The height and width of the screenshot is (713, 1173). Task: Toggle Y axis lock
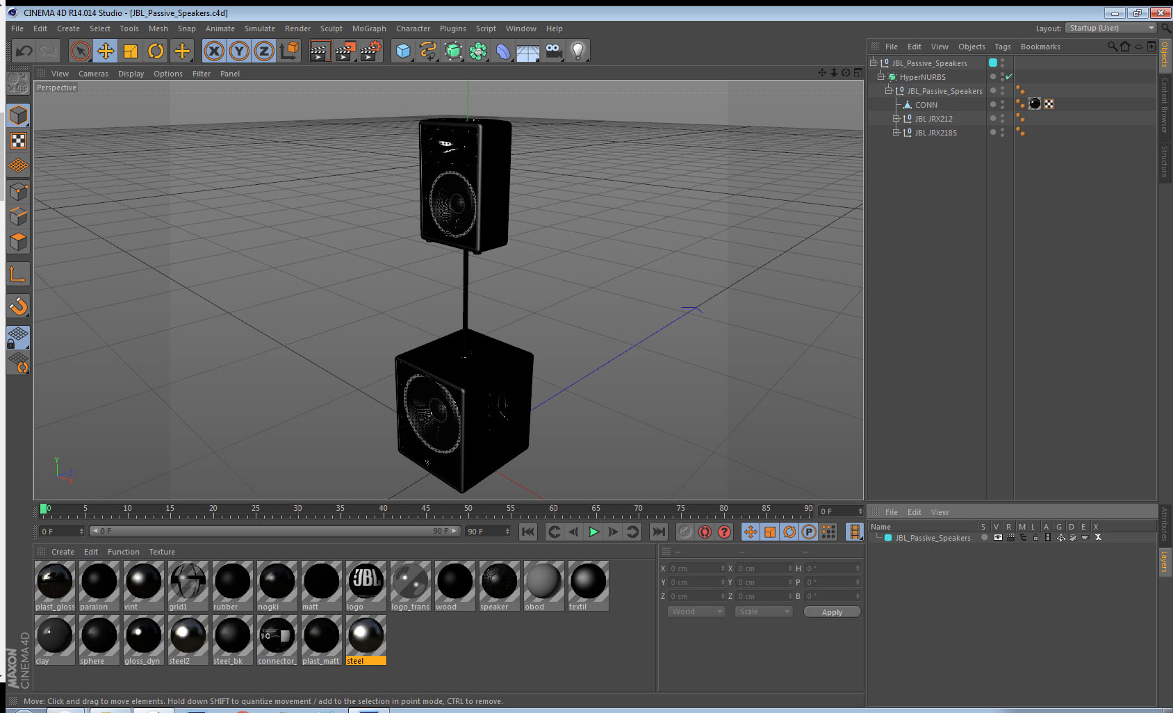click(239, 51)
